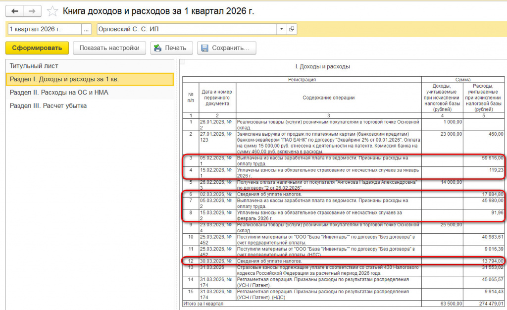This screenshot has width=507, height=310.
Task: Open Показать настройки panel
Action: point(109,48)
